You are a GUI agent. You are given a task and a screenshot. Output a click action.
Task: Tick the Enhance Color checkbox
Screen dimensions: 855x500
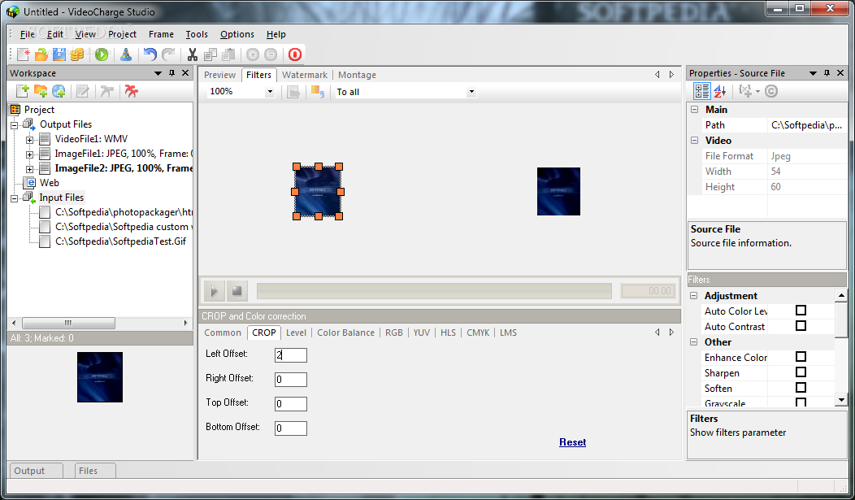pyautogui.click(x=801, y=357)
